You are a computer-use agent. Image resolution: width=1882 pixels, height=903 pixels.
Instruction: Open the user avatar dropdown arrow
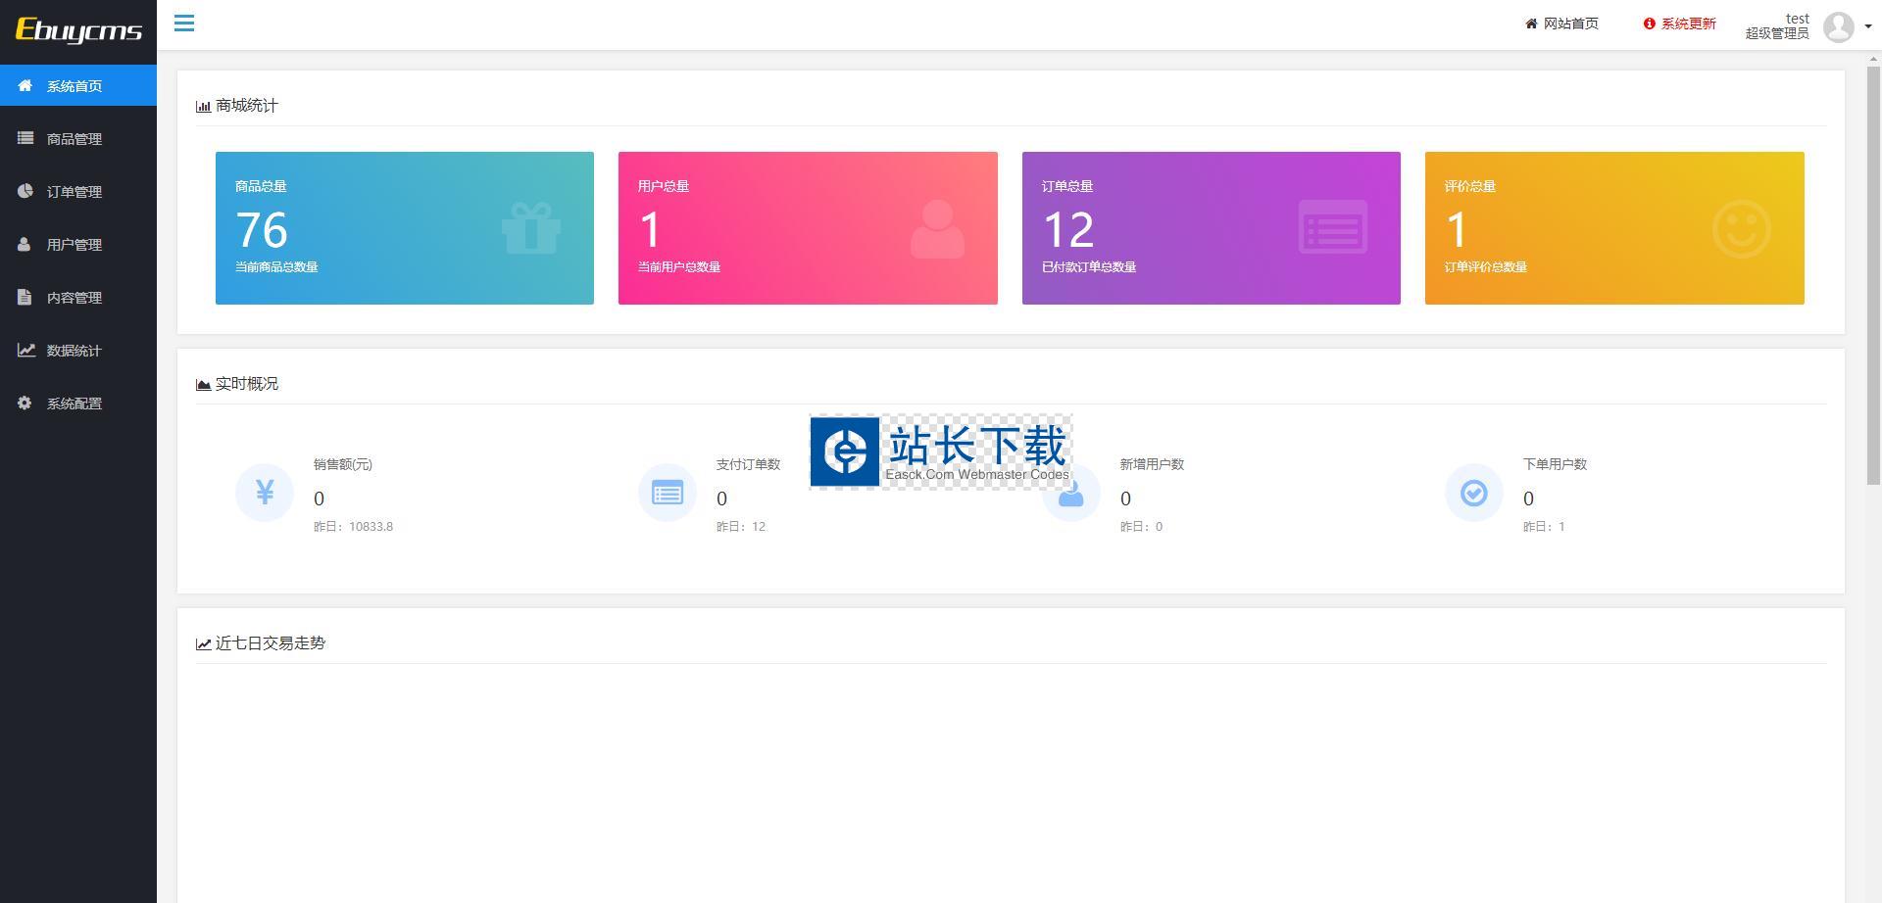click(x=1868, y=27)
